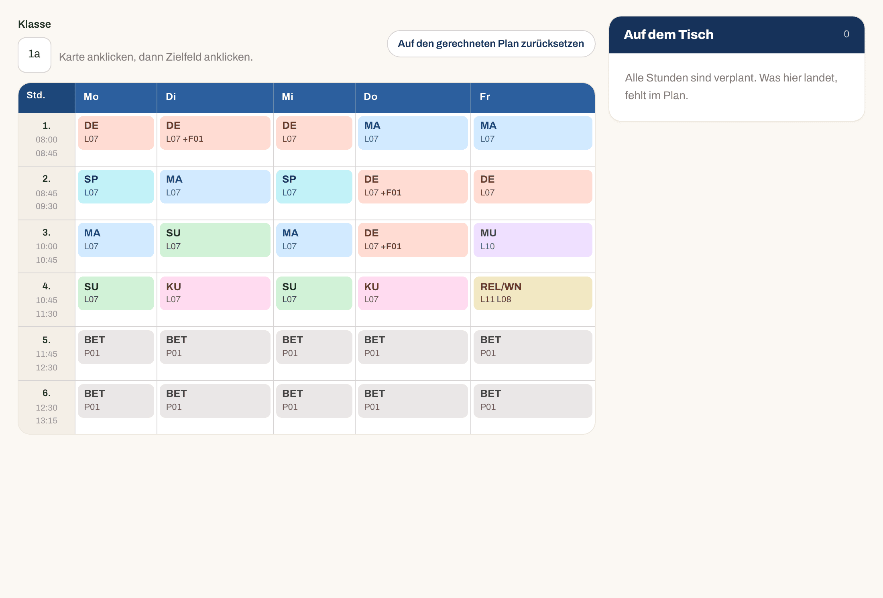
Task: Select Monday period 4 SU card
Action: [x=116, y=293]
